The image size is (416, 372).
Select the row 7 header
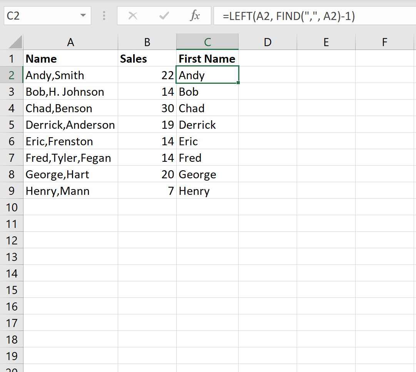(x=12, y=158)
